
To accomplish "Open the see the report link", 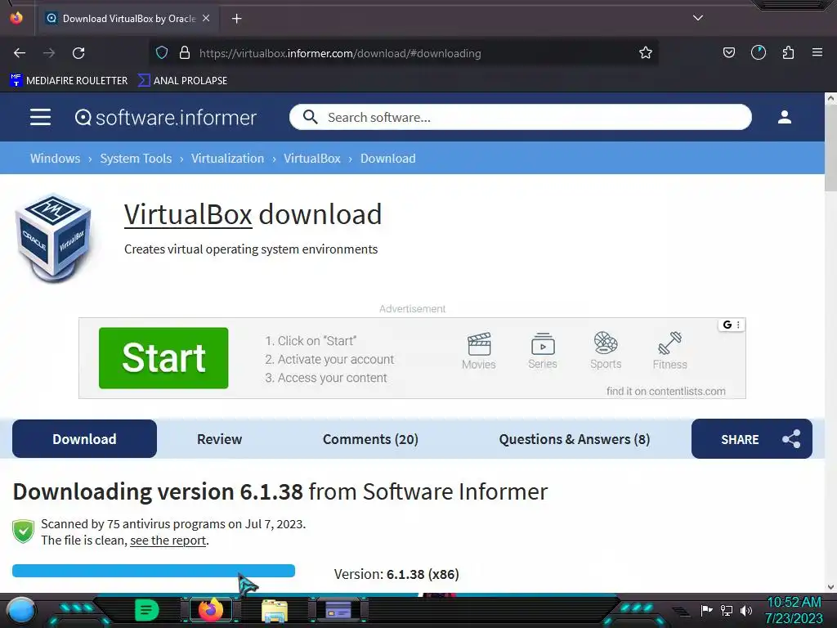I will tap(168, 541).
